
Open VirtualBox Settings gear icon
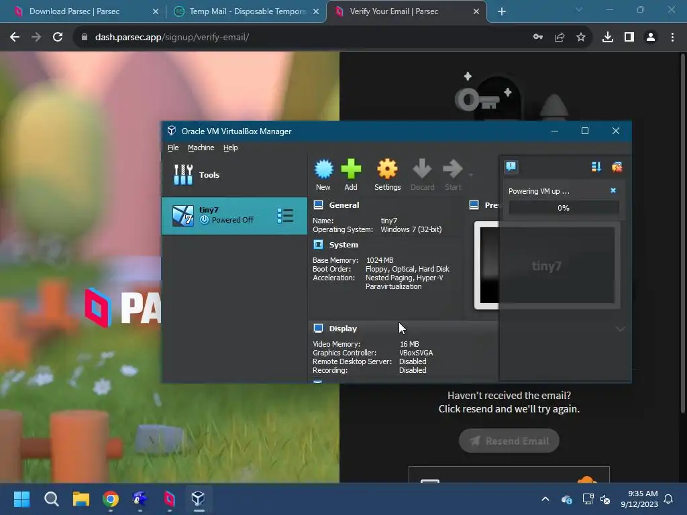[x=387, y=175]
